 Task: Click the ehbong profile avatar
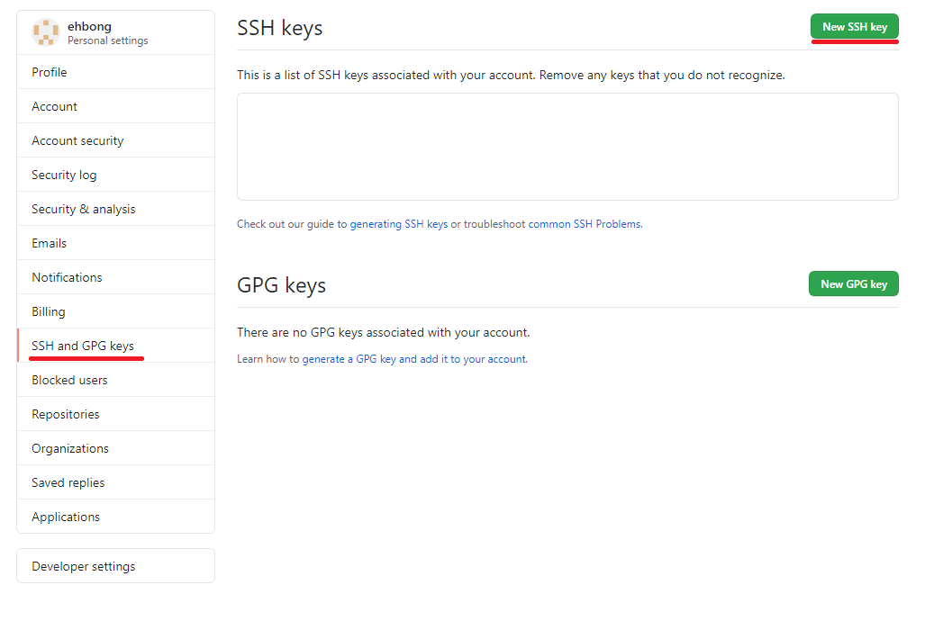click(x=46, y=32)
